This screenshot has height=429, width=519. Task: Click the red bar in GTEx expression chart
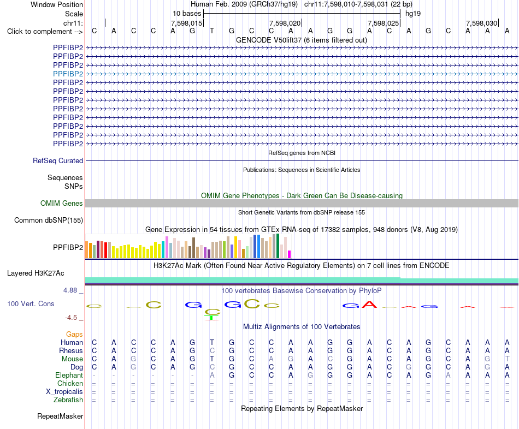(x=105, y=251)
